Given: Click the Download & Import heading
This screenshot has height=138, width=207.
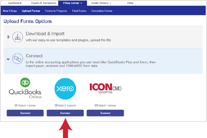Looking at the screenshot, I should 45,34.
